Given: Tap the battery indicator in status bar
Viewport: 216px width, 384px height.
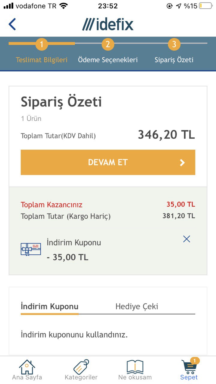Looking at the screenshot, I should [205, 6].
